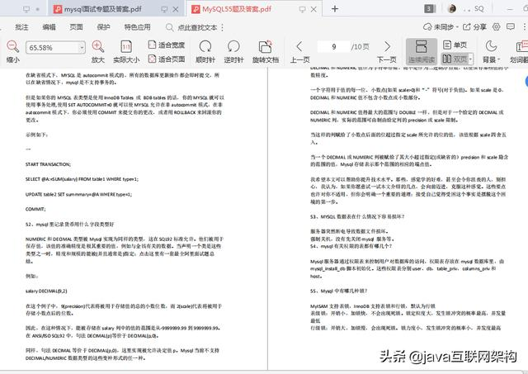Expand the double page (双页) dropdown arrow
Screen dimensions: 528x374
click(471, 59)
